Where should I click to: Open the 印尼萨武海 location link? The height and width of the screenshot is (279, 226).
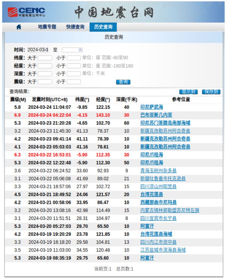151,107
